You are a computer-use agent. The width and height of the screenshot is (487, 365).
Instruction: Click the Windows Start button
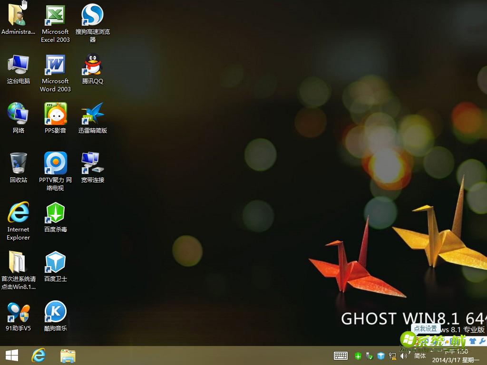point(12,355)
